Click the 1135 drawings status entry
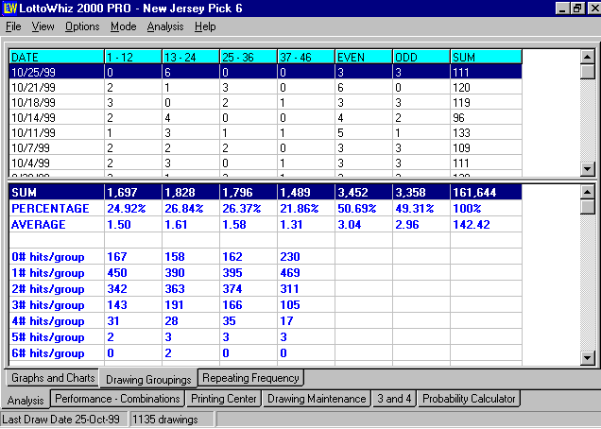Screen dimensions: 601x429 point(172,419)
